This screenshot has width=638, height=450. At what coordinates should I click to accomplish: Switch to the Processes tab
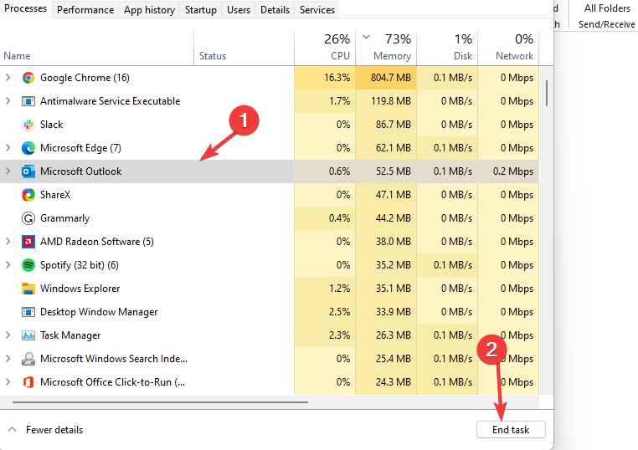tap(26, 8)
